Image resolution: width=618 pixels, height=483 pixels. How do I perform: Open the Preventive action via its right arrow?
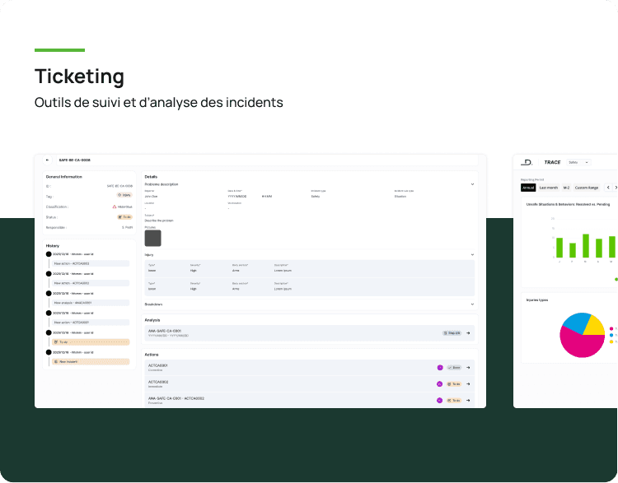tap(468, 401)
